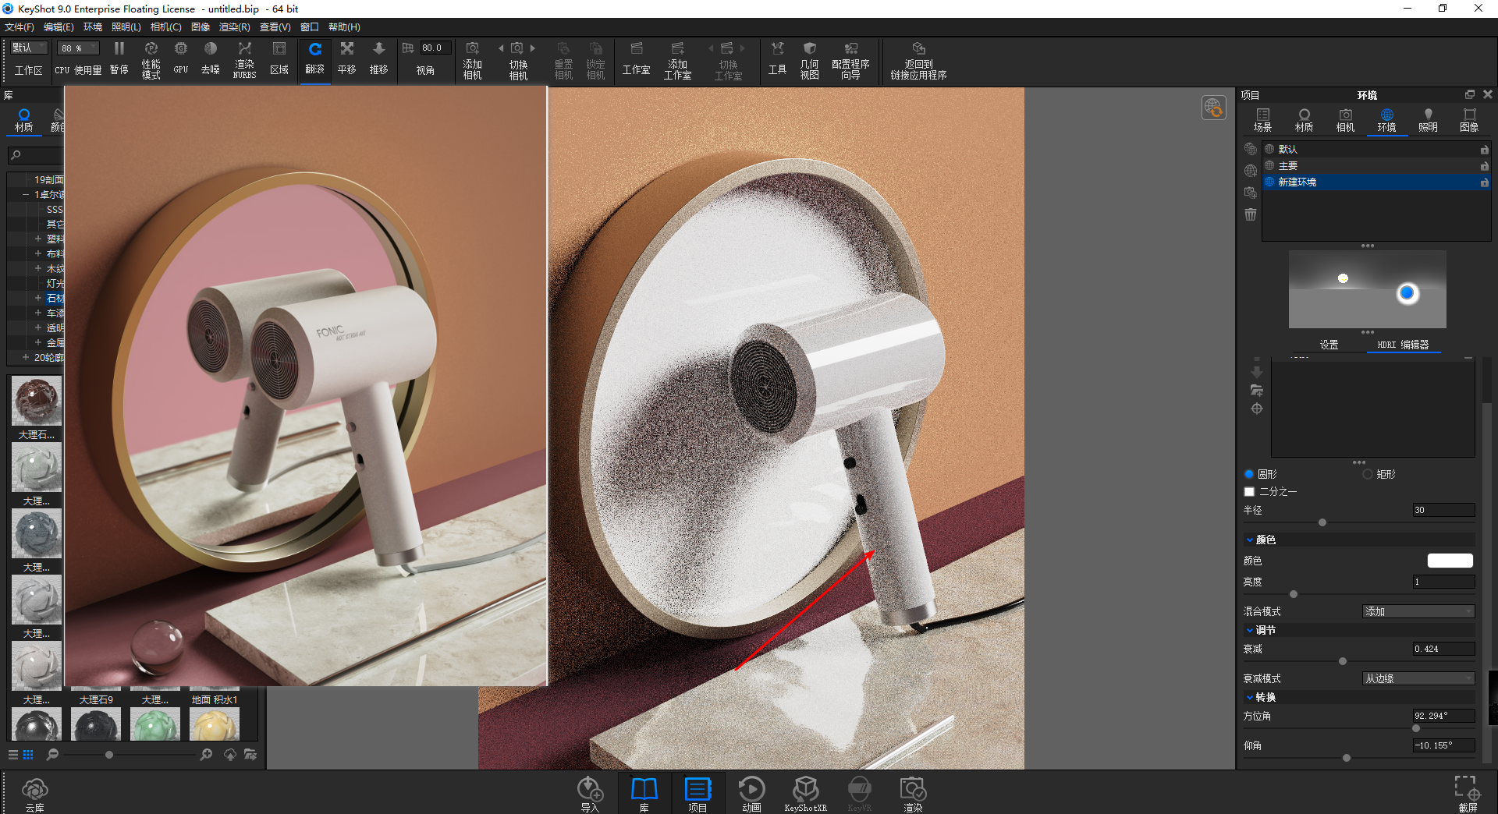Switch library to grid view
Screen dimensions: 1498x814
tap(28, 755)
